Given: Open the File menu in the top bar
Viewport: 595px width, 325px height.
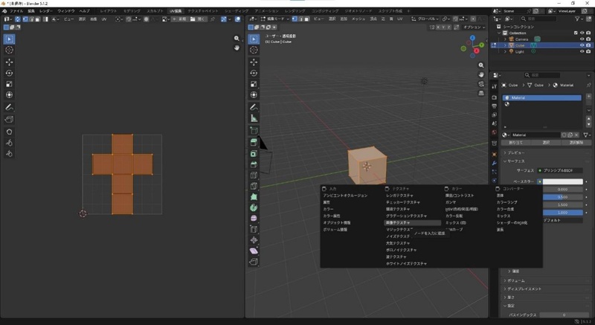Looking at the screenshot, I should click(x=16, y=11).
